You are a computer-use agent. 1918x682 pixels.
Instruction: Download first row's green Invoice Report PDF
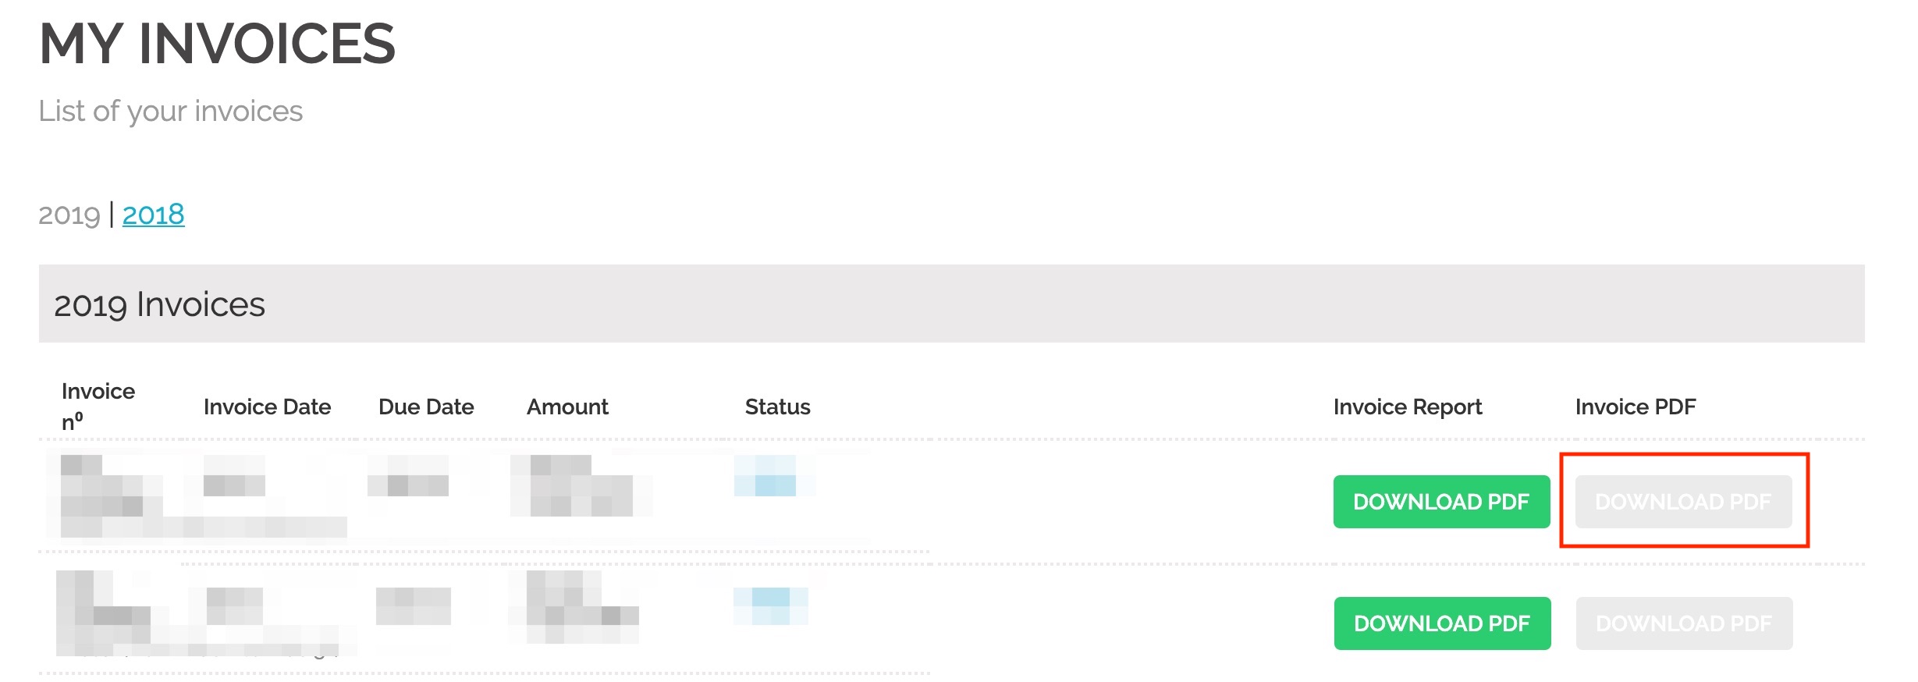tap(1441, 502)
